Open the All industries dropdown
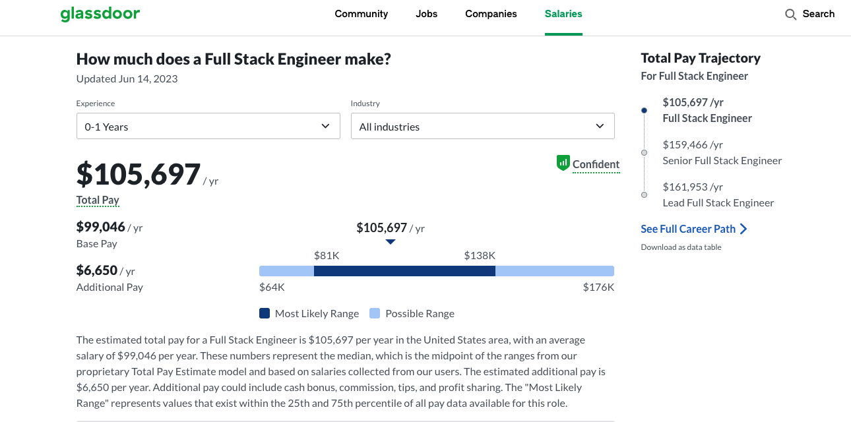This screenshot has height=422, width=851. [483, 126]
